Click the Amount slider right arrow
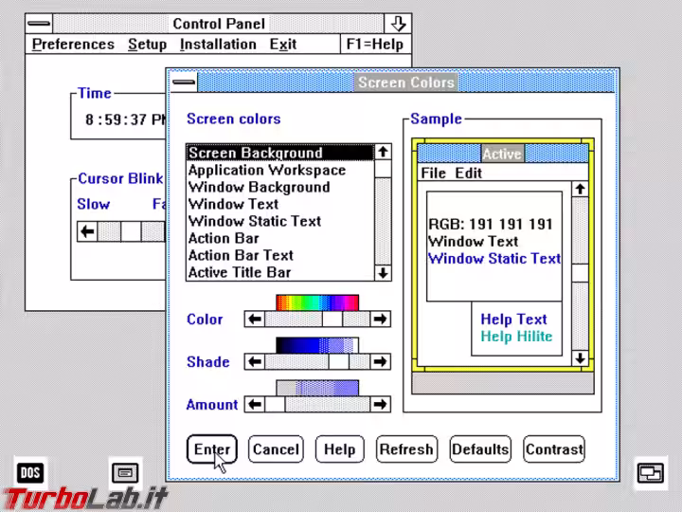This screenshot has height=512, width=682. tap(380, 405)
